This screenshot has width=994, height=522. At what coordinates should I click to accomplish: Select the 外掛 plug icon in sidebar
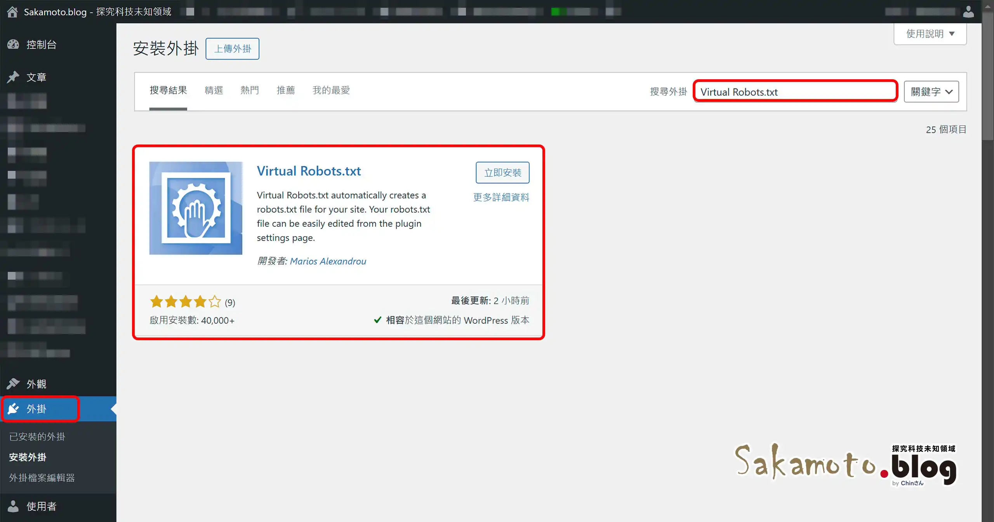click(x=13, y=409)
